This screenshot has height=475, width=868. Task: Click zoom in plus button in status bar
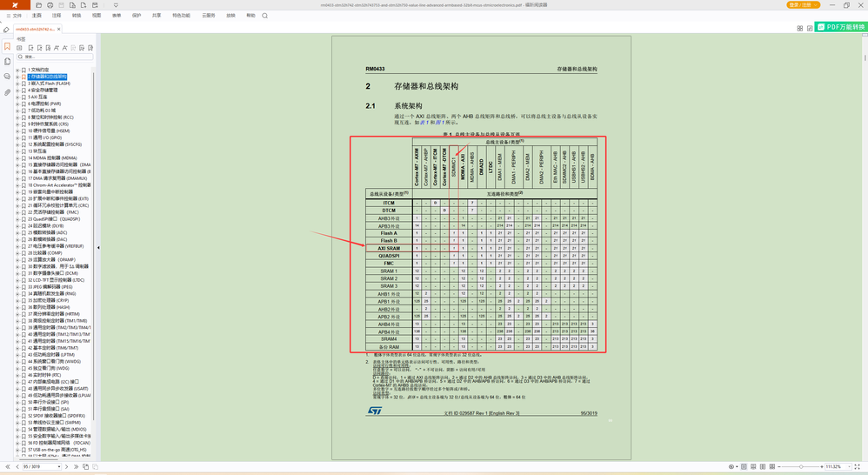[x=822, y=466]
